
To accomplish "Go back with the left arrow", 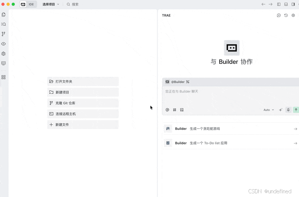I will [263, 4].
